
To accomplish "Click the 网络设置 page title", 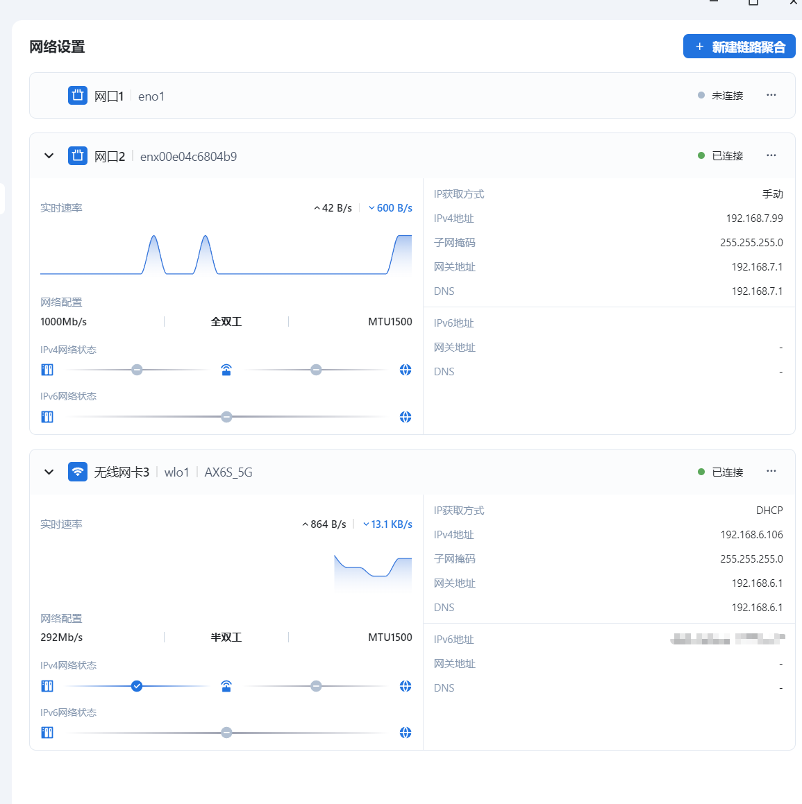I will [57, 46].
